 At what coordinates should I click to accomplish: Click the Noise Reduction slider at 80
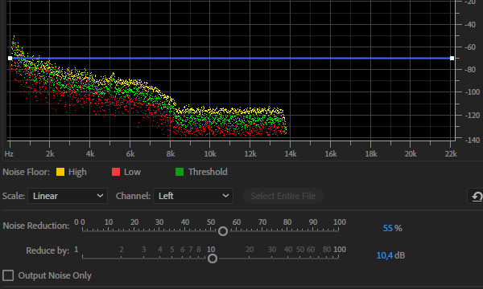pyautogui.click(x=287, y=230)
